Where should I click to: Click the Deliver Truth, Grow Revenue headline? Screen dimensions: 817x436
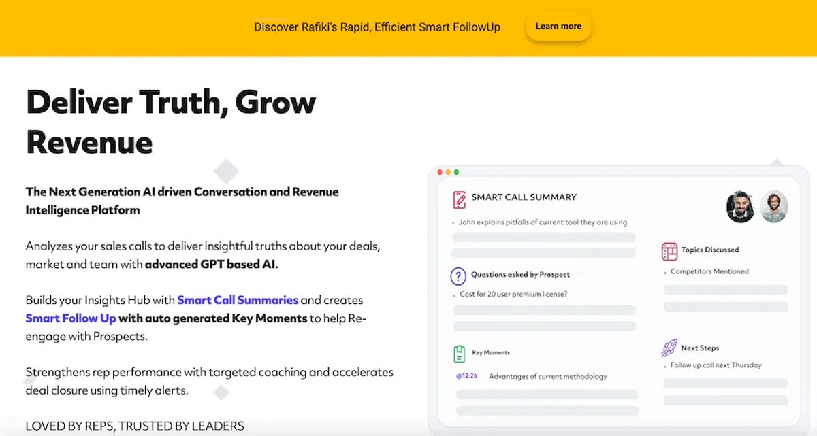click(171, 122)
